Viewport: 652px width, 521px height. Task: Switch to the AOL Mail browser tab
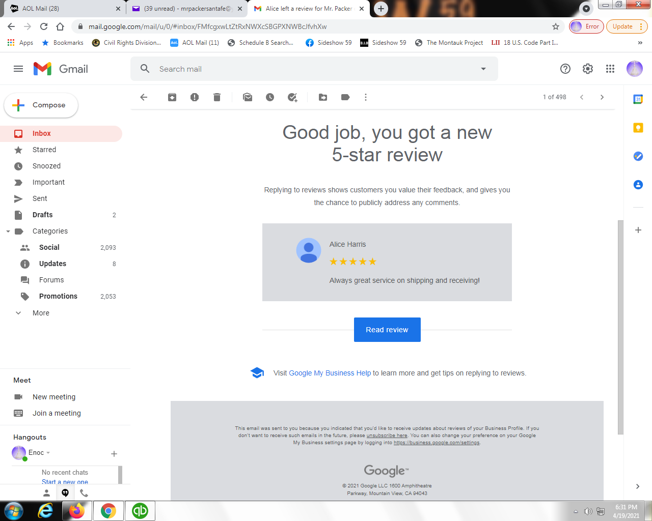point(61,9)
